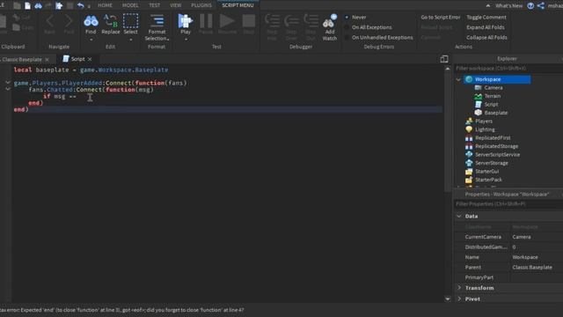Click the editor split/pop-out icon

point(444,59)
